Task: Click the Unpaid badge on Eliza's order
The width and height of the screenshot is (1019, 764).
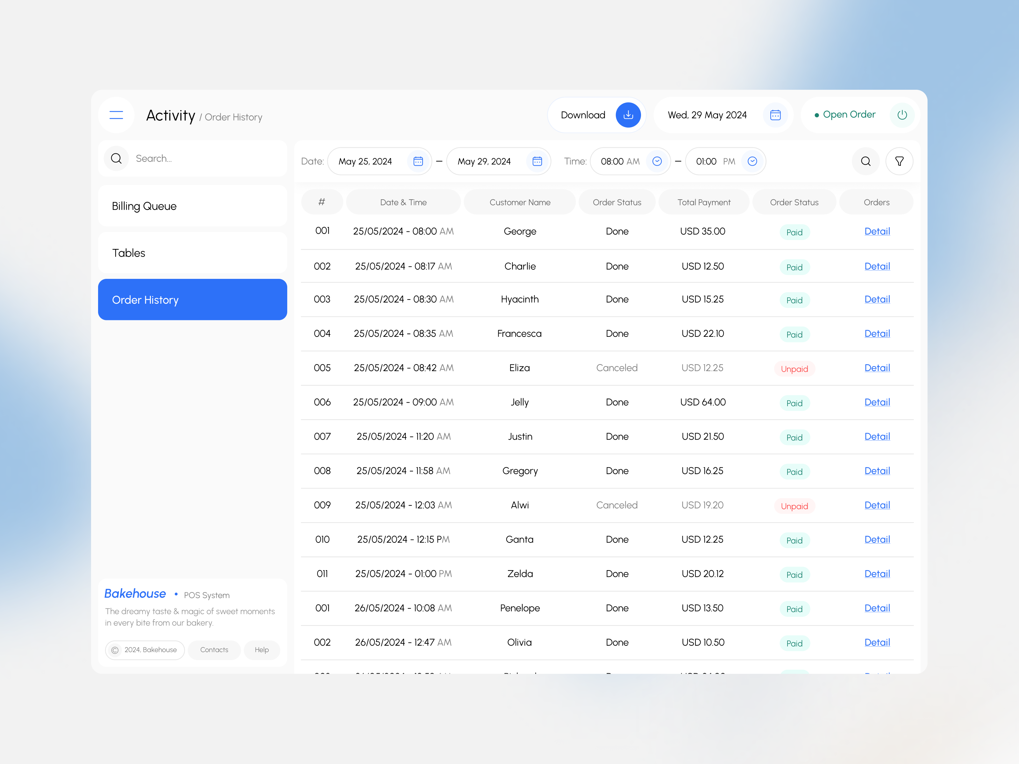Action: [x=794, y=369]
